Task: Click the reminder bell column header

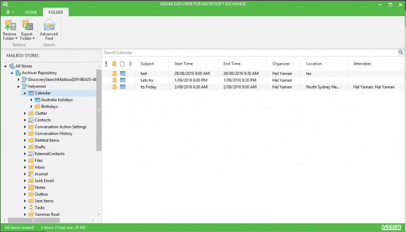Action: click(x=114, y=64)
